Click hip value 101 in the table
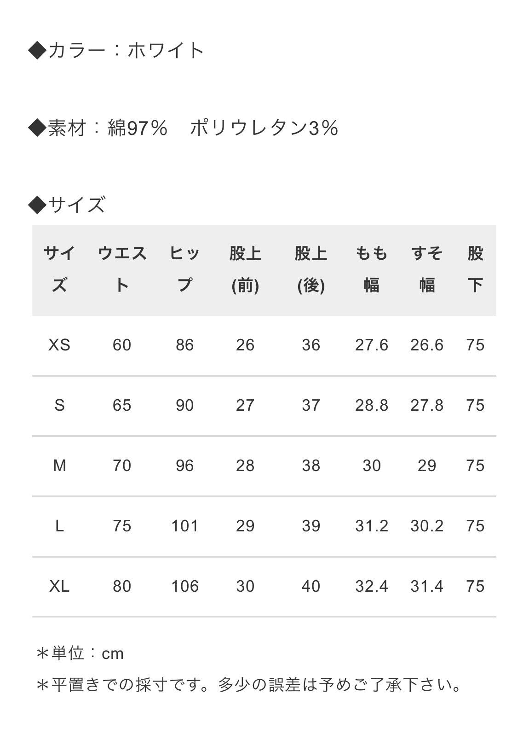 click(x=184, y=526)
